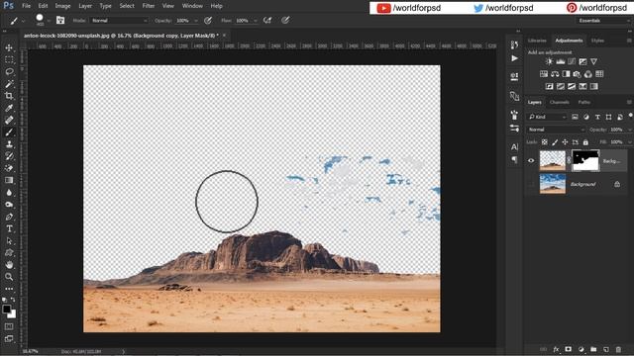Select the Magic Wand tool

click(9, 84)
